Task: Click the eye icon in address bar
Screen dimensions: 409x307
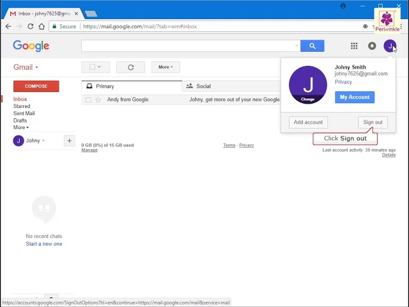Action: point(365,26)
